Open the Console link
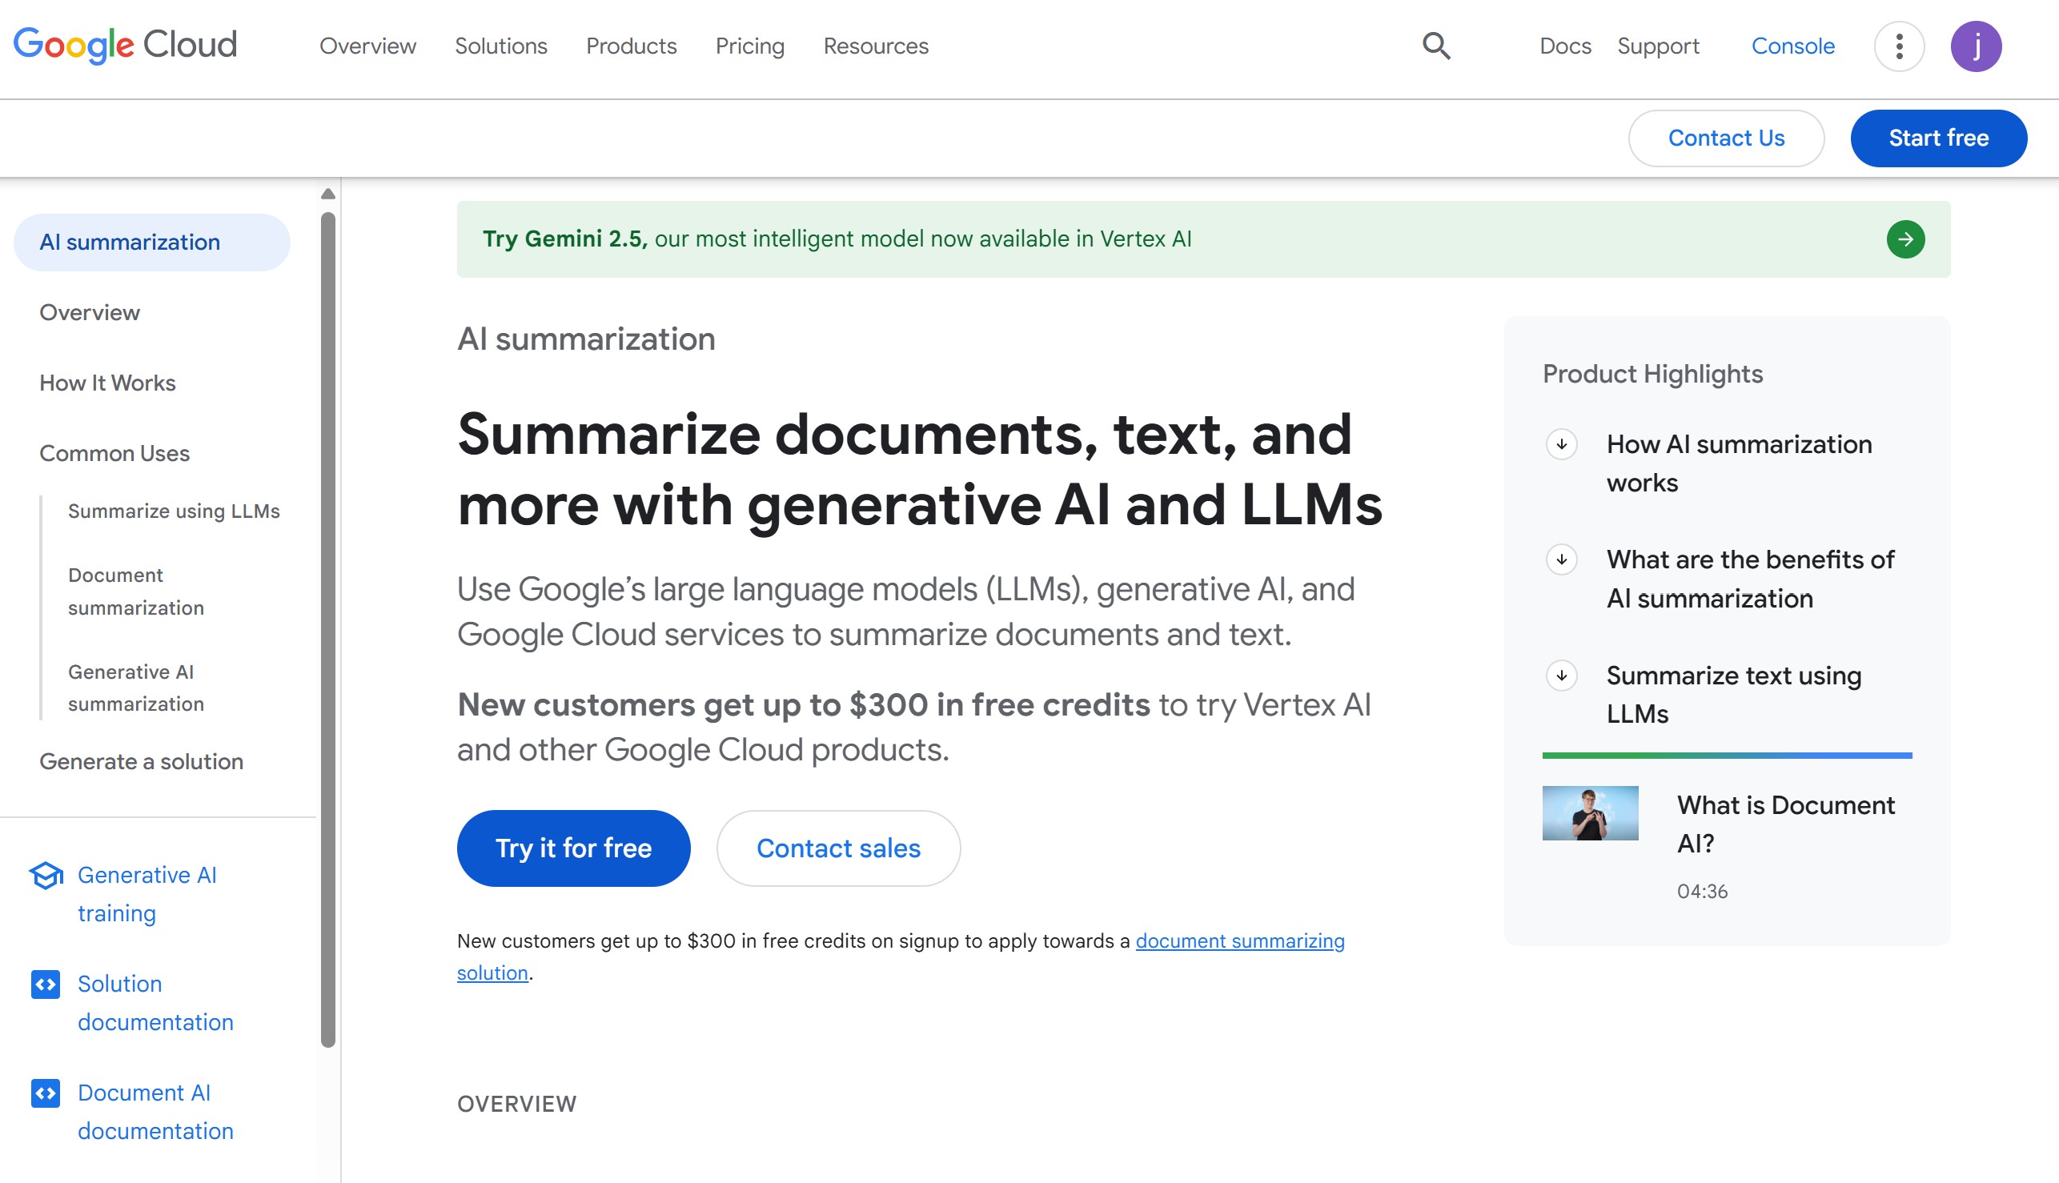 point(1792,46)
